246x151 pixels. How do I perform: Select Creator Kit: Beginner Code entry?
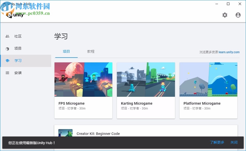(99, 133)
